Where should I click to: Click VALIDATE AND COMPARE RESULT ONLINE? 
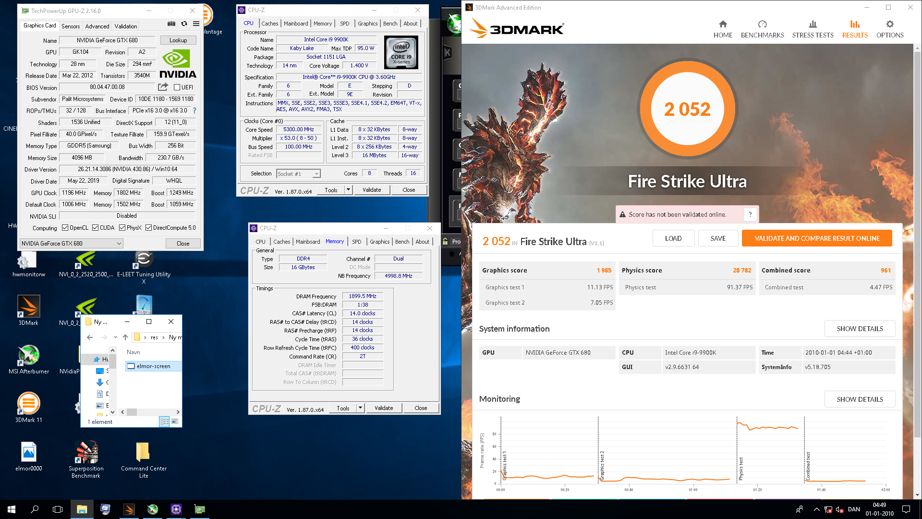coord(817,238)
